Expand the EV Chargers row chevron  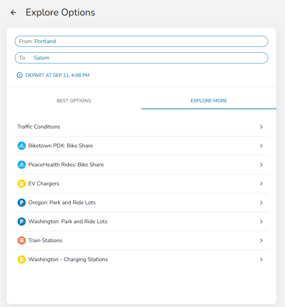[x=261, y=184]
